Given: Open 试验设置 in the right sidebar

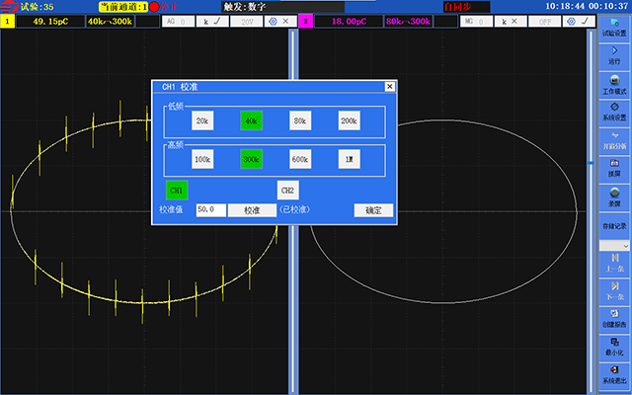Looking at the screenshot, I should point(614,25).
